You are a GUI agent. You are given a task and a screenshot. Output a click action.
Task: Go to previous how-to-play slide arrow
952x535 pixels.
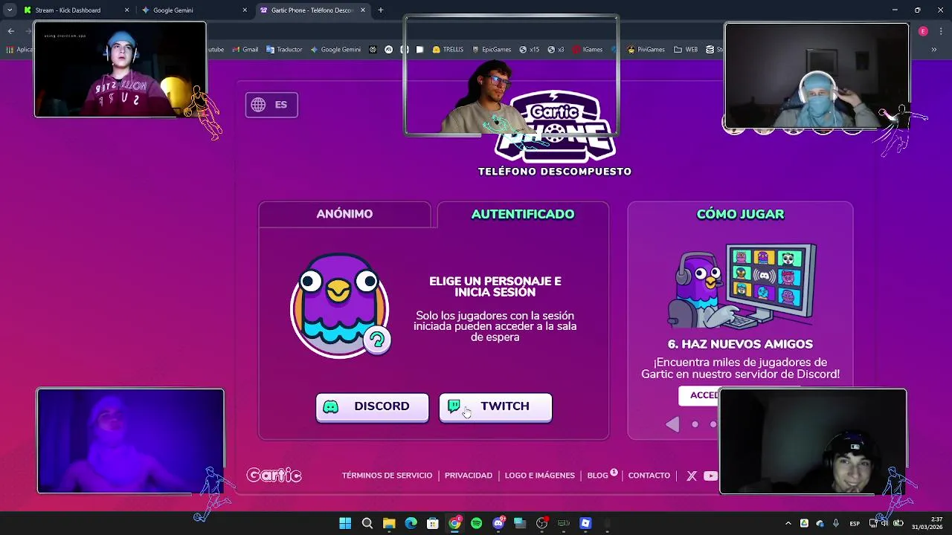(672, 424)
